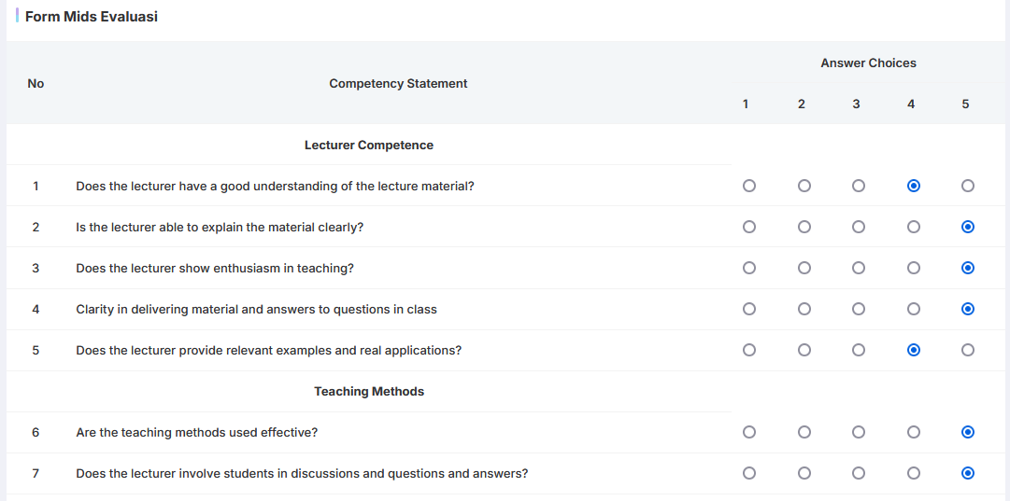Click the Form Mids Evaluasi heading
The image size is (1010, 501).
coord(91,17)
